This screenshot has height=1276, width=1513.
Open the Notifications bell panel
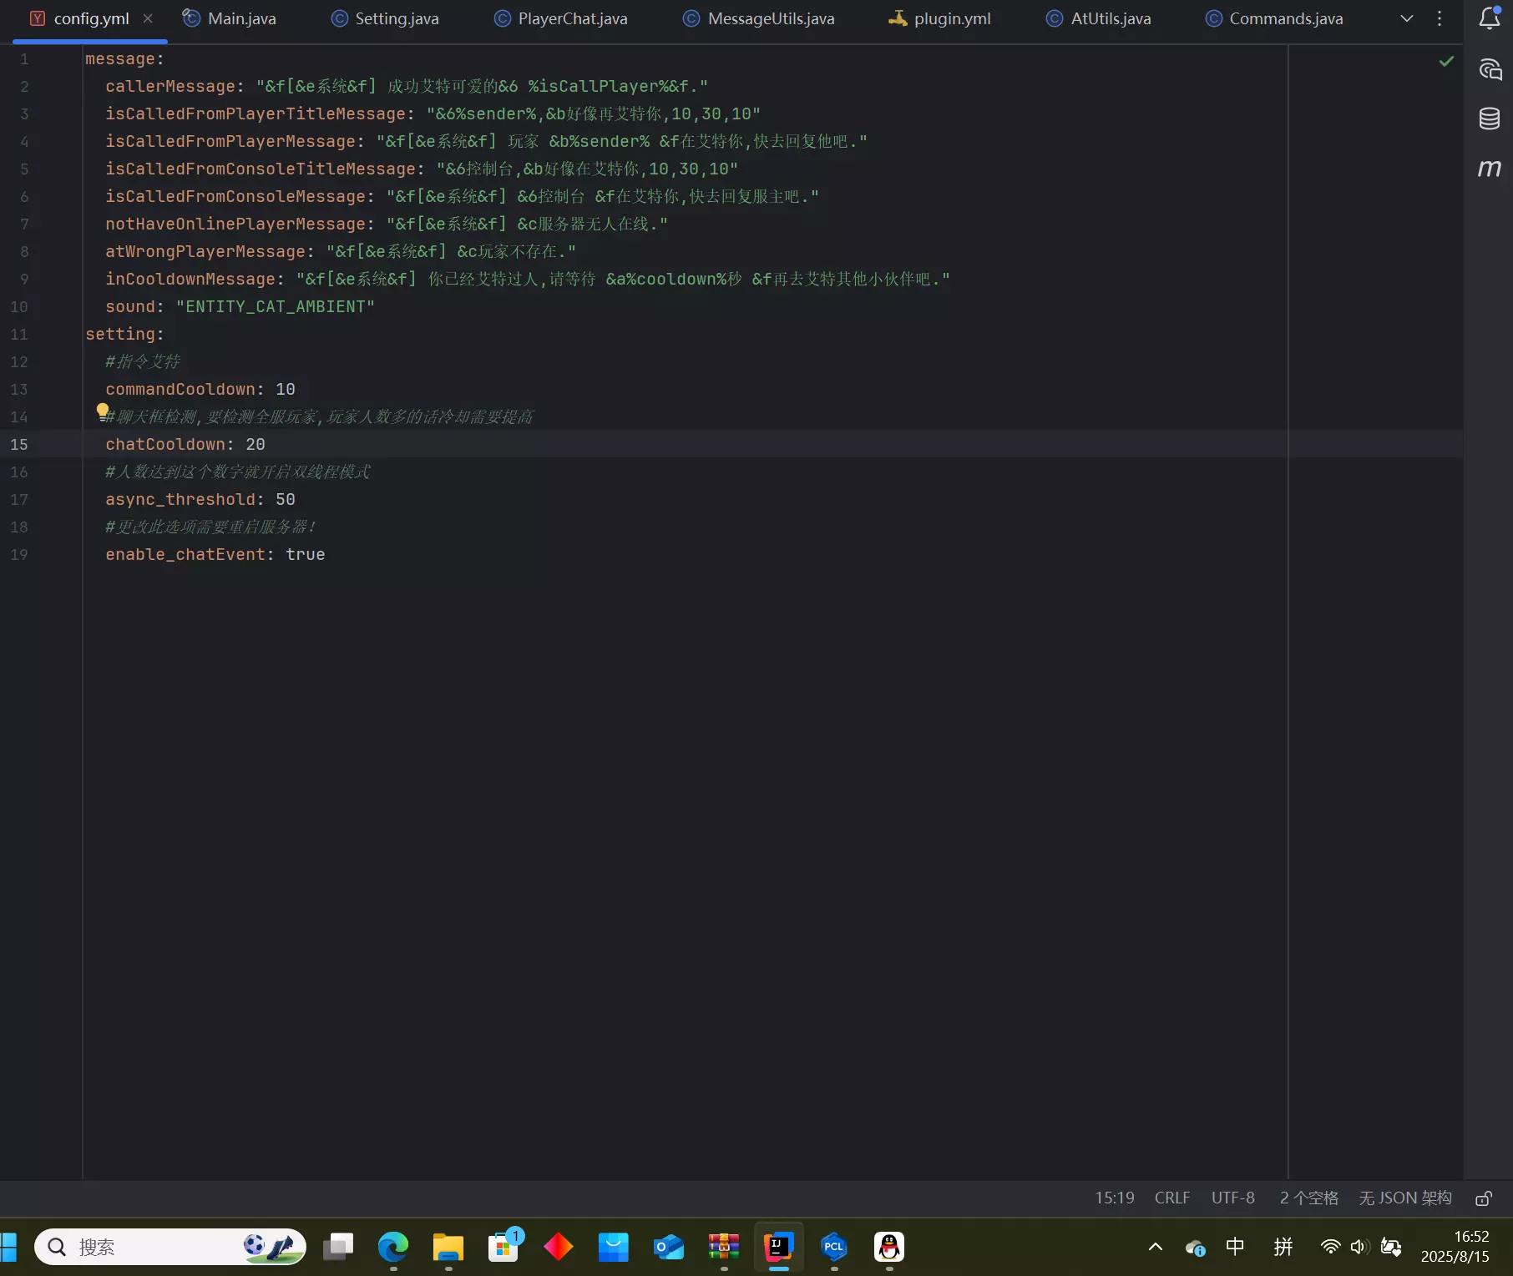tap(1490, 18)
